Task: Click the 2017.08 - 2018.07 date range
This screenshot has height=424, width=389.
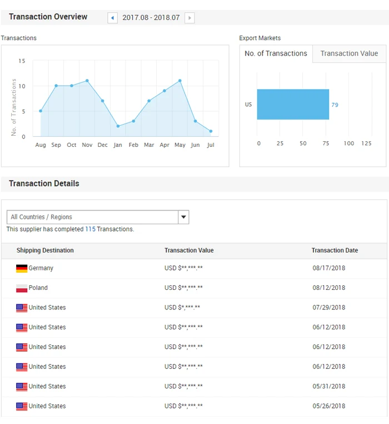Action: [x=151, y=18]
